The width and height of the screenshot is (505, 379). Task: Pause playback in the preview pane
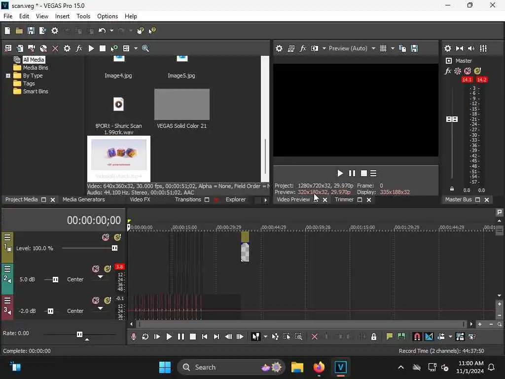click(352, 173)
